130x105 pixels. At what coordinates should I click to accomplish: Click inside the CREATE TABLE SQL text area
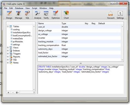click(x=81, y=79)
